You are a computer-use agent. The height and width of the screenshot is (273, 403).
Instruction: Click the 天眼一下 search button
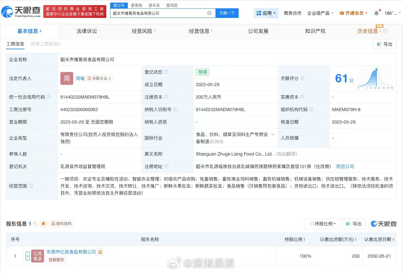(x=227, y=13)
